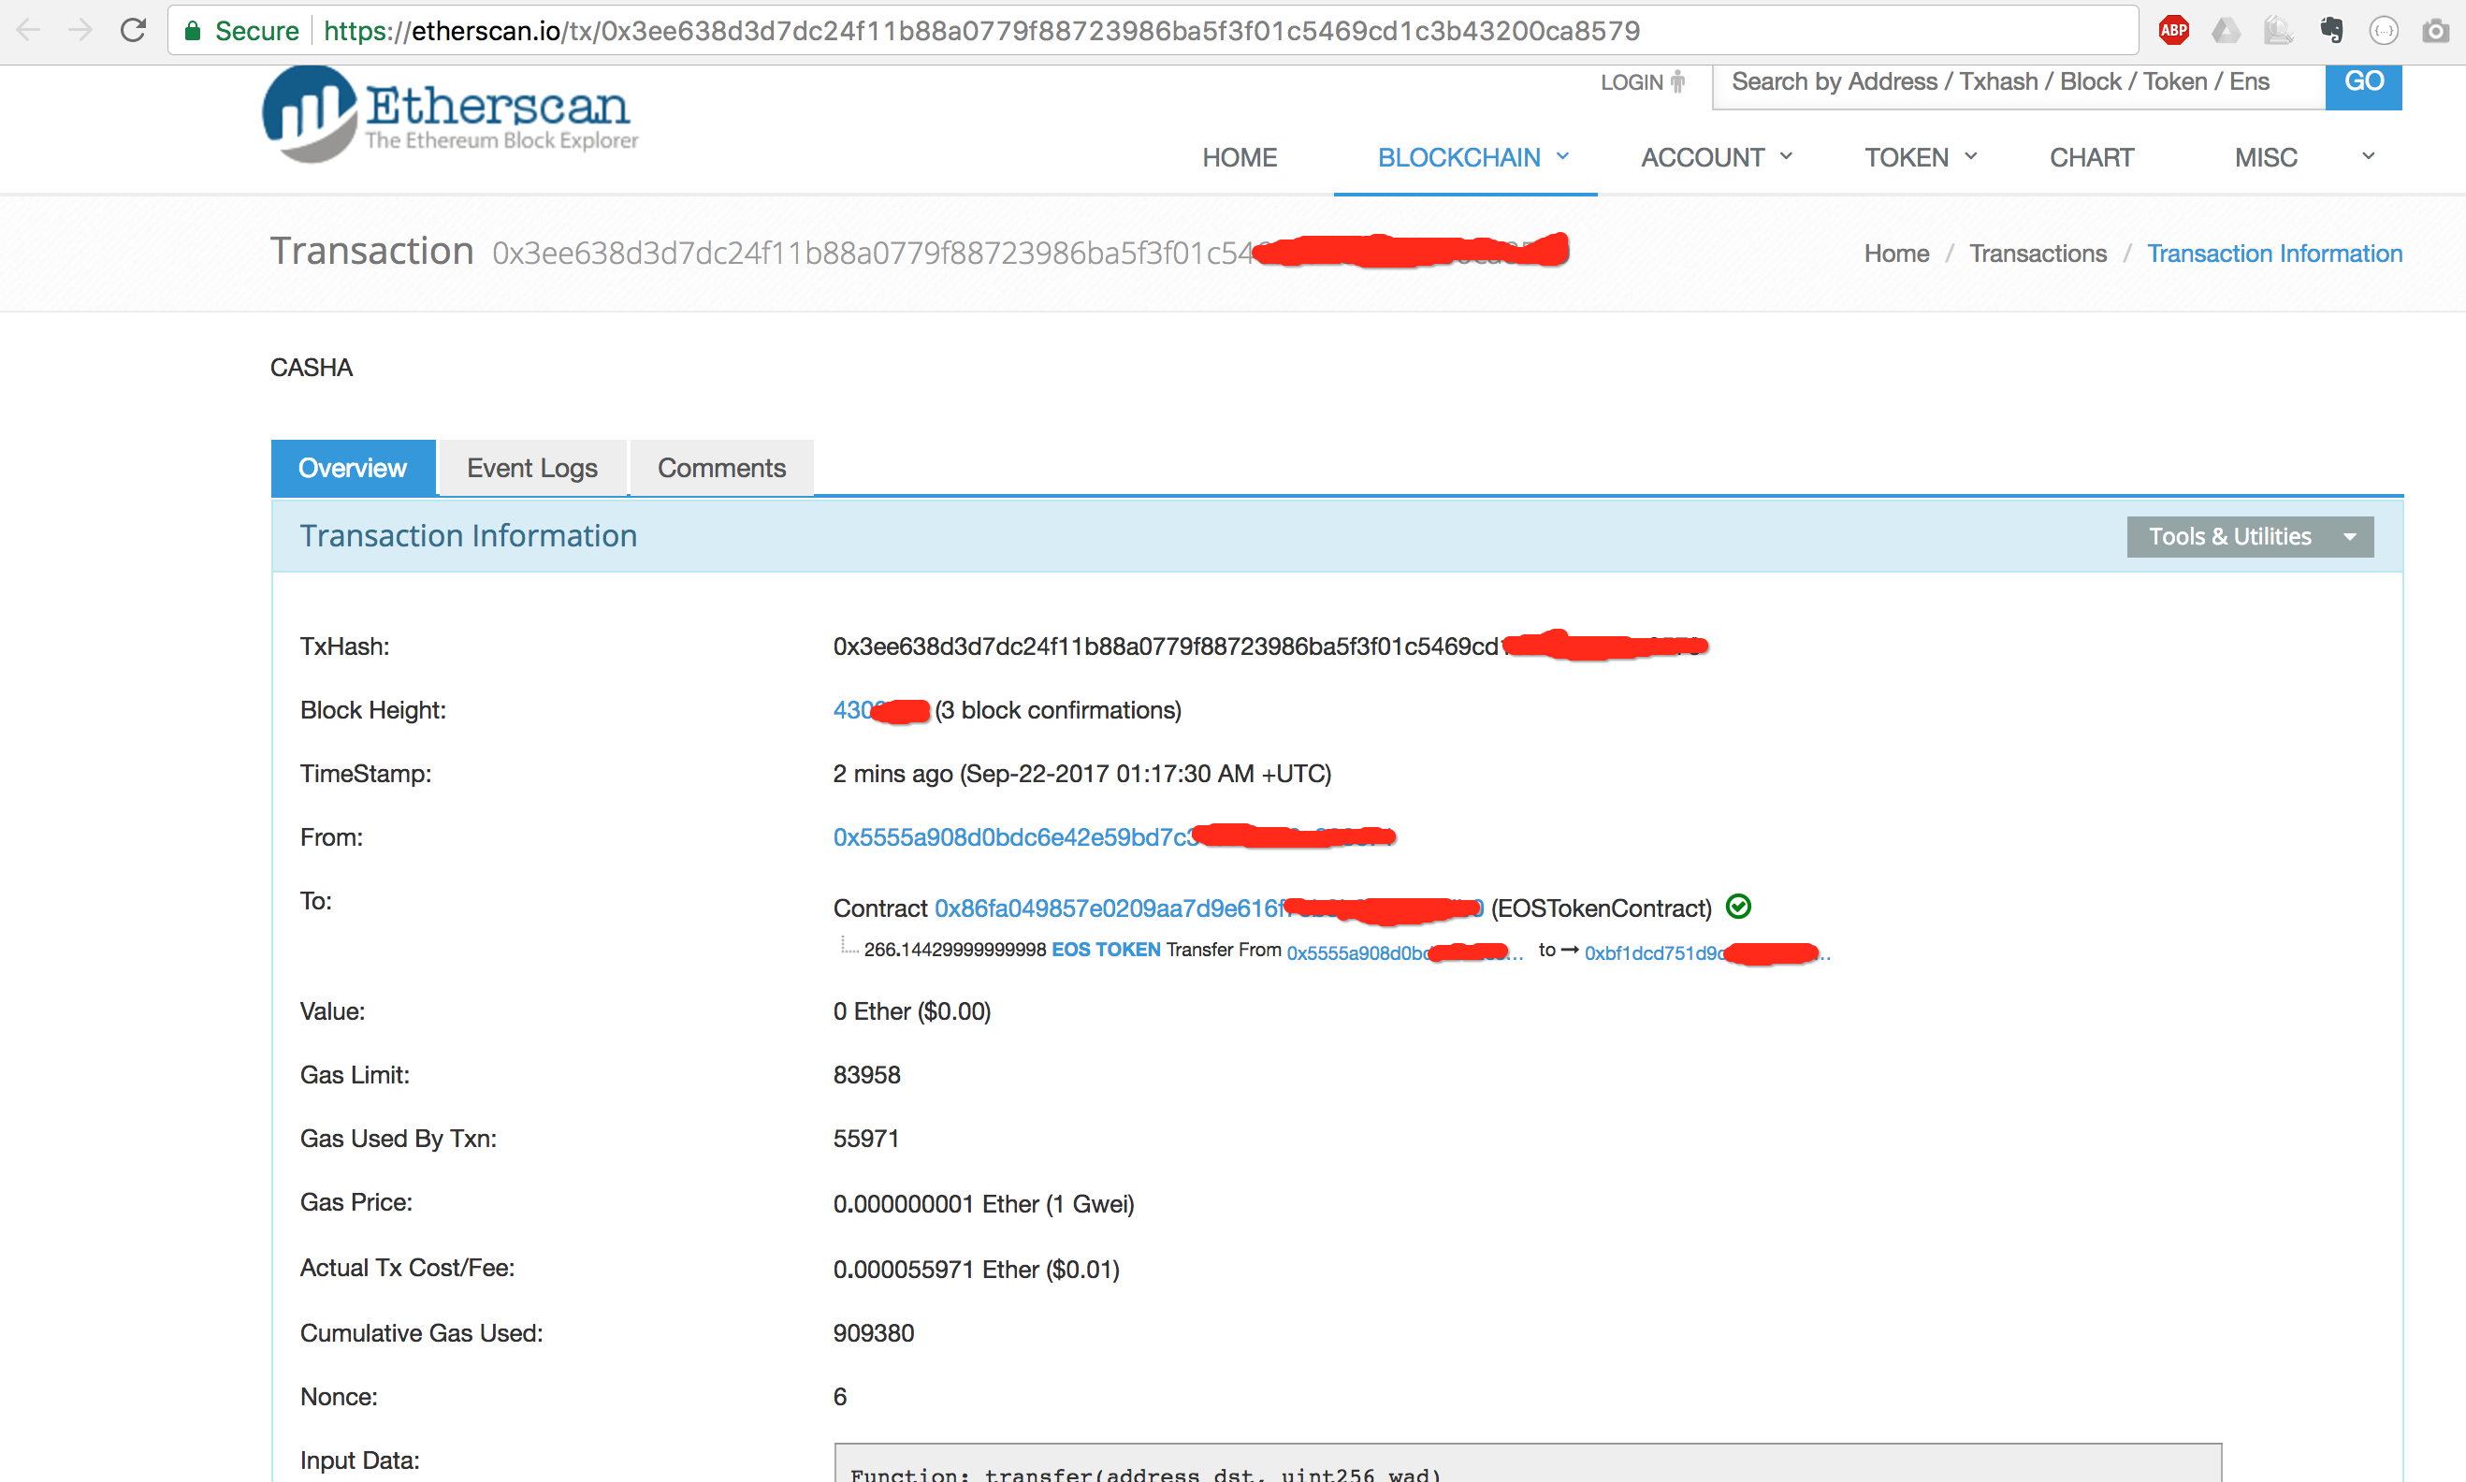Image resolution: width=2466 pixels, height=1482 pixels.
Task: Click the browser back arrow
Action: 29,31
